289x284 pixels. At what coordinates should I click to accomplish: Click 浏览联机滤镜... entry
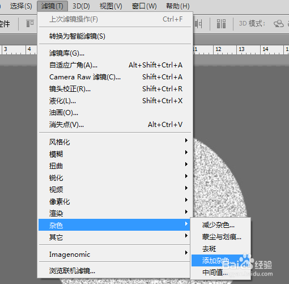[x=114, y=271]
